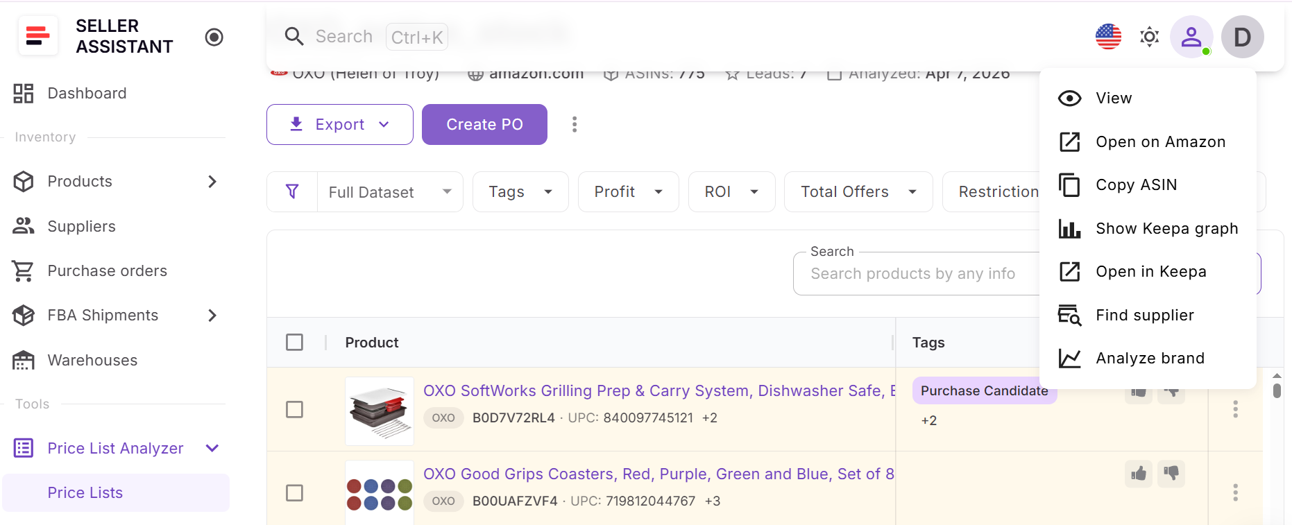Screen dimensions: 1292x525
Task: Select Show Keepa graph
Action: 1148,229
